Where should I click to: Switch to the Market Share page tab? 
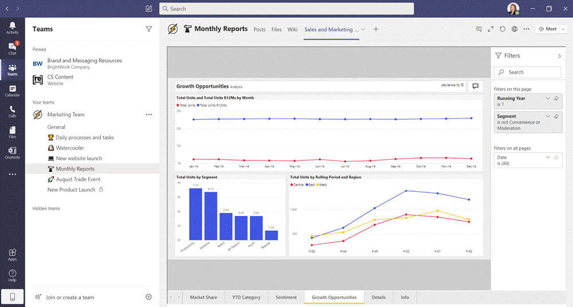pyautogui.click(x=203, y=297)
